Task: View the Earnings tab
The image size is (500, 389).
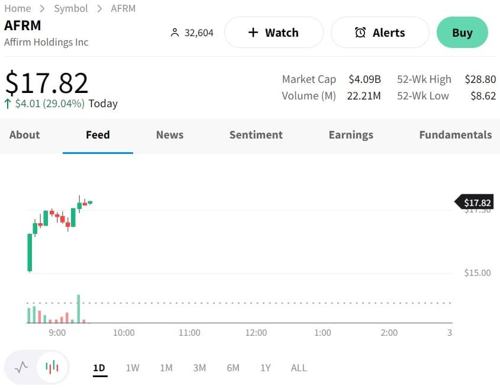Action: pyautogui.click(x=351, y=135)
